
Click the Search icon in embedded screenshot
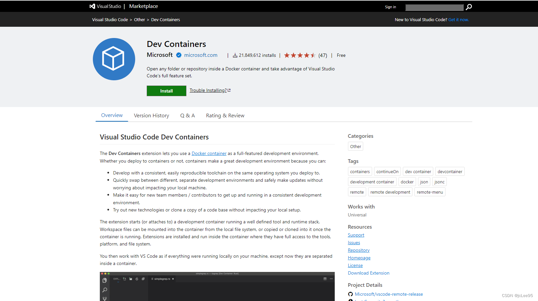coord(105,290)
